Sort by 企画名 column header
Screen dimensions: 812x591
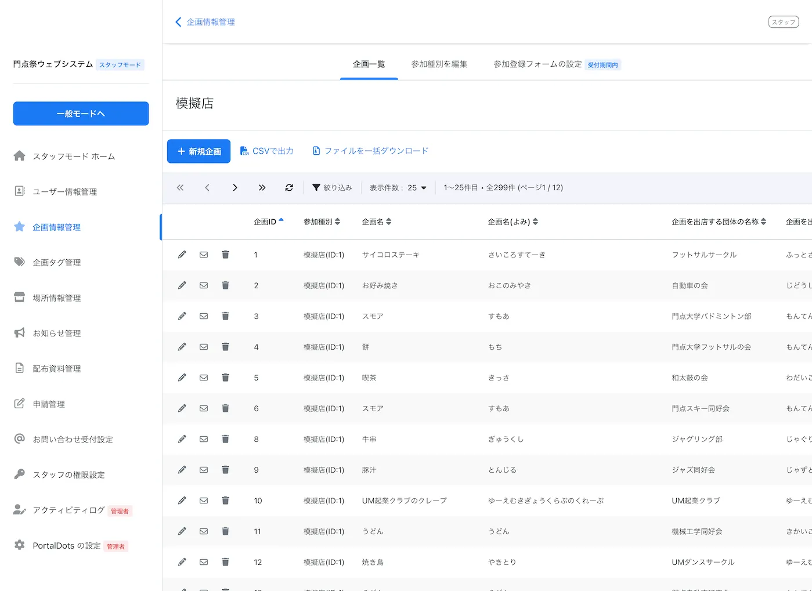377,222
